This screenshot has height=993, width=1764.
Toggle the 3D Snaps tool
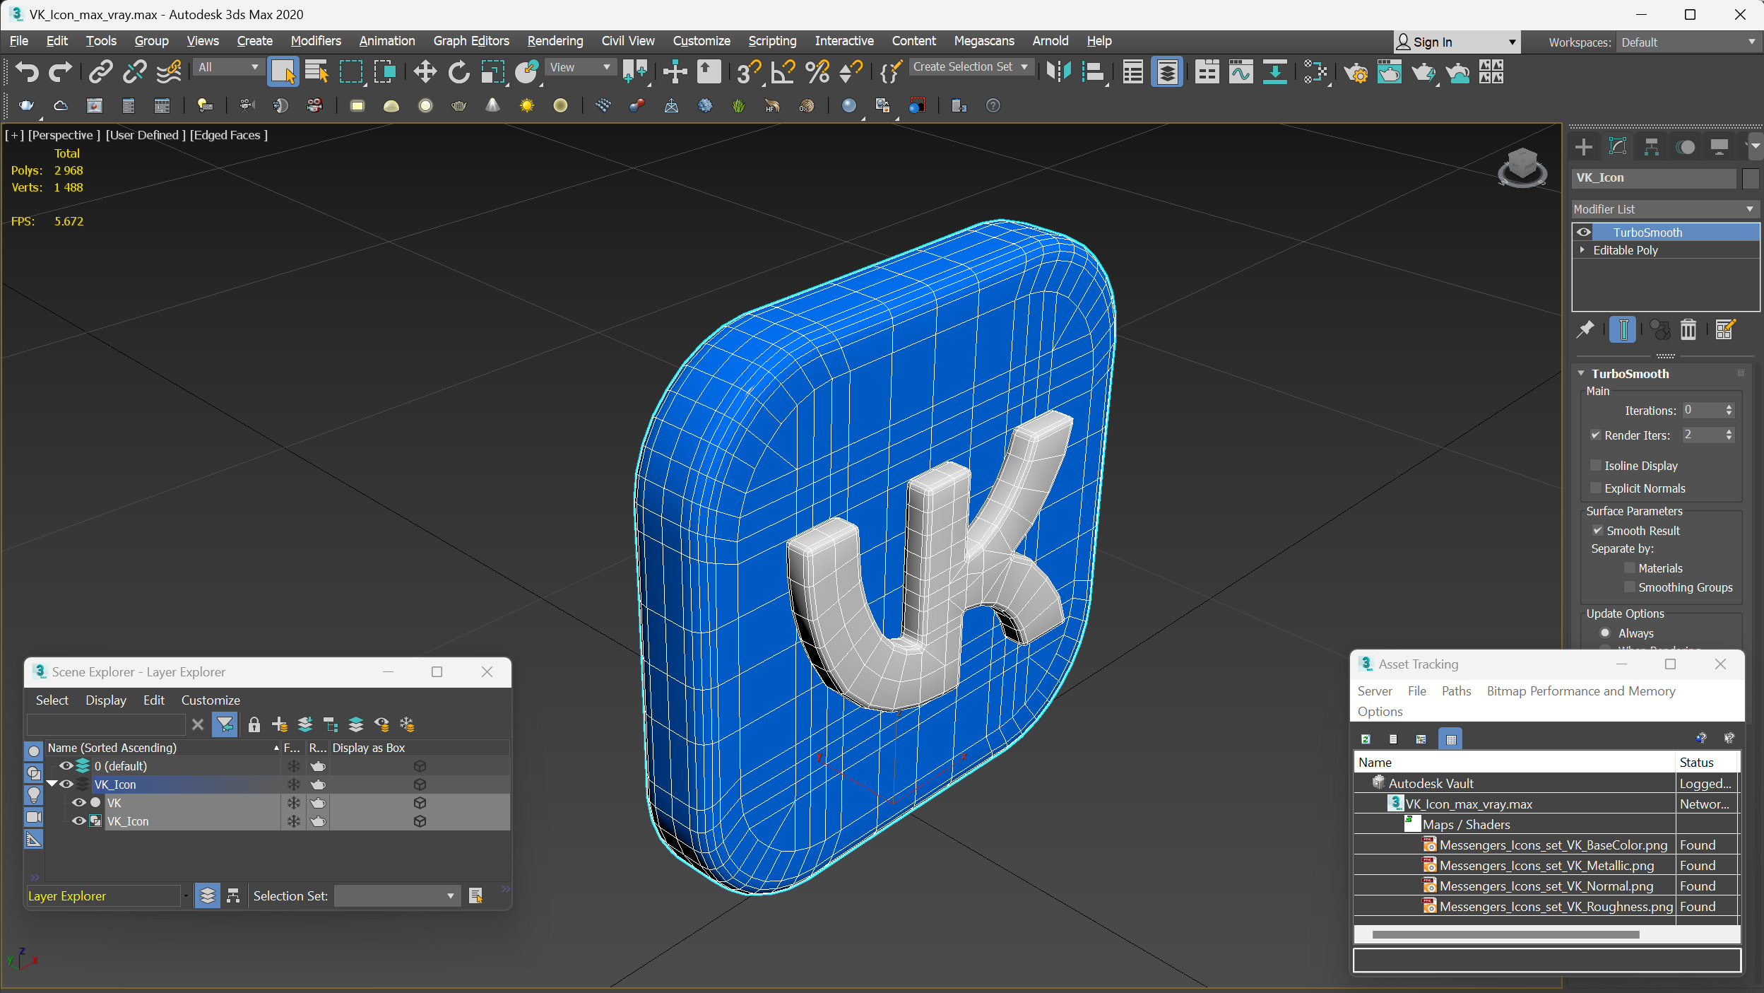pyautogui.click(x=748, y=71)
